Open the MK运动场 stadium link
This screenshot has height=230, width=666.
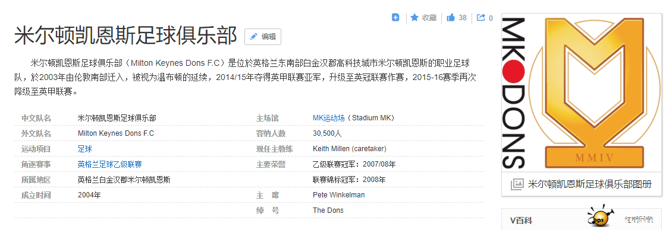pos(328,118)
